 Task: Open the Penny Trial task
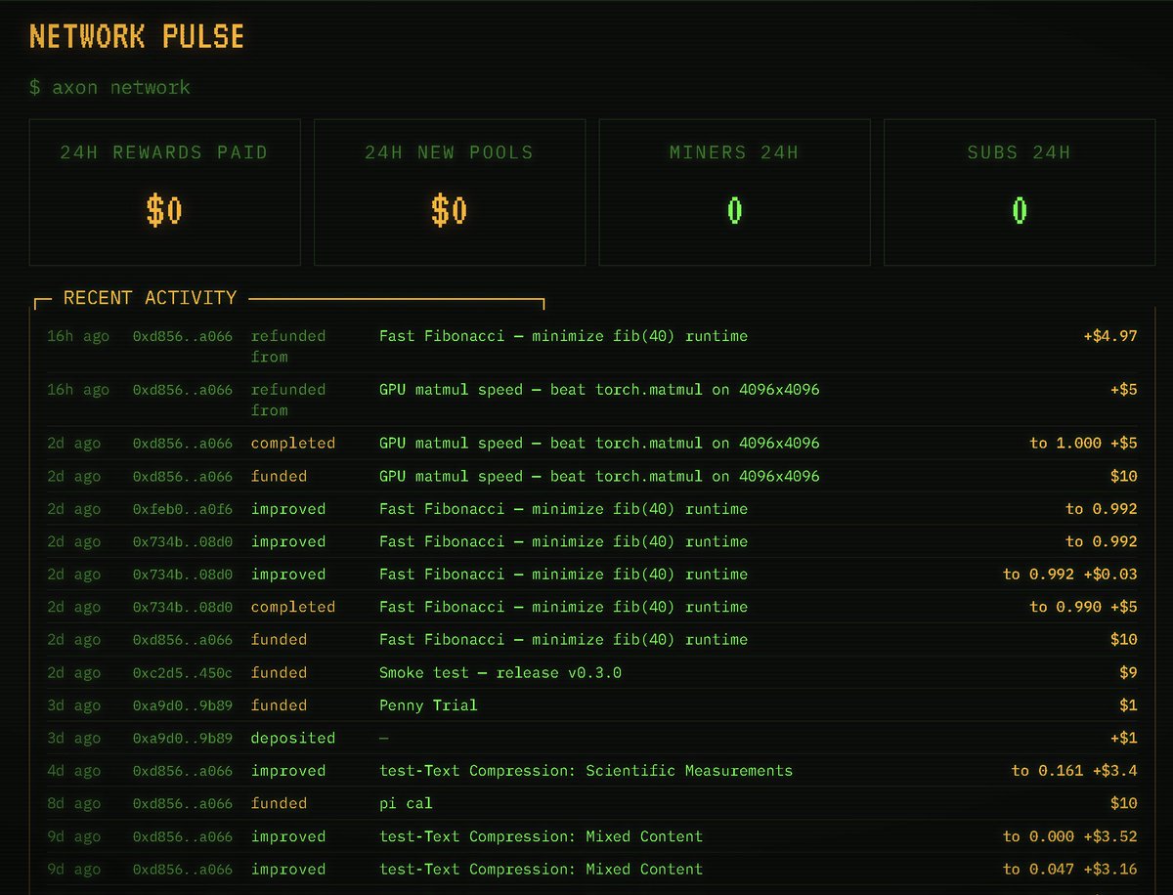(x=428, y=705)
